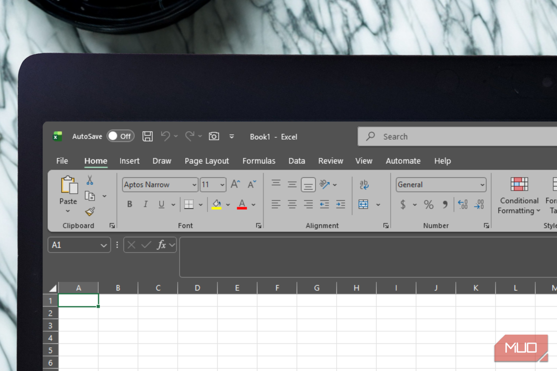The image size is (557, 371).
Task: Open the Clipboard pane launcher
Action: [x=112, y=226]
